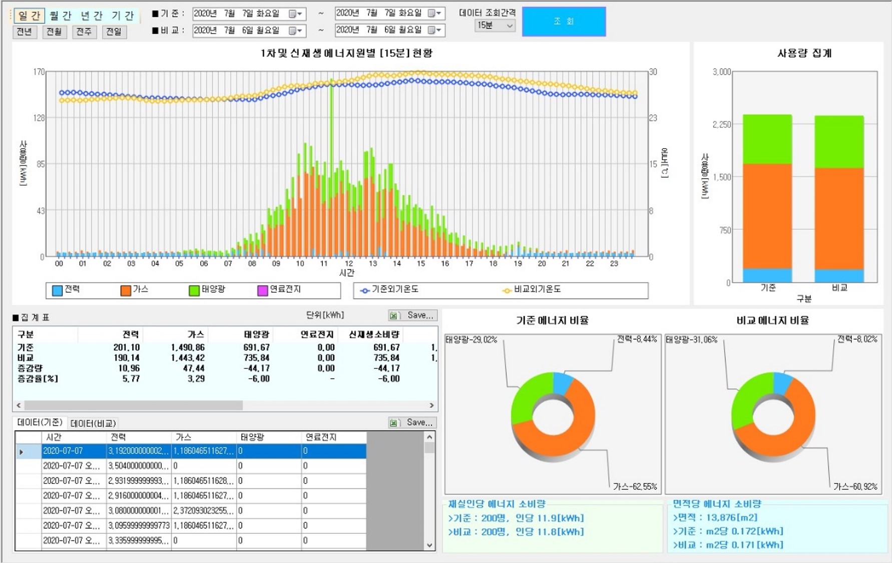Click the 전력 blue legend swatch
Viewport: 892px width, 563px height.
click(58, 290)
